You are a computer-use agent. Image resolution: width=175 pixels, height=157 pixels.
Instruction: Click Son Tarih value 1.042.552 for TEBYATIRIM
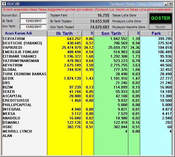[x=119, y=39]
